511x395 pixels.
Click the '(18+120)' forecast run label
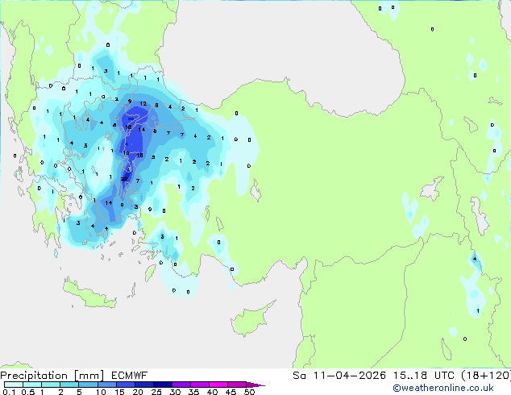coord(486,376)
